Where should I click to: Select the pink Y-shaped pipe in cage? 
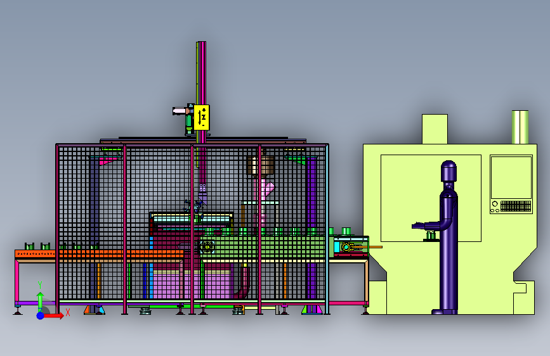[x=264, y=191]
